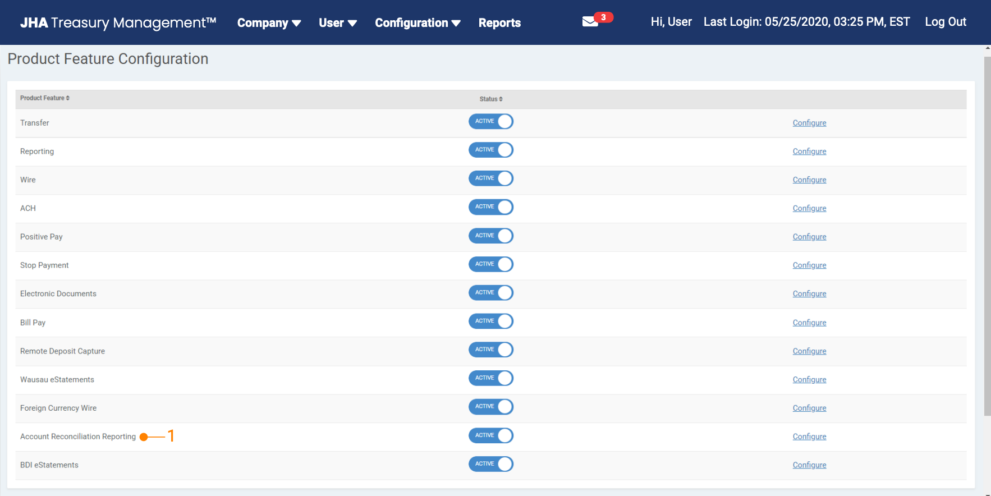Click Log Out in the header
The image size is (991, 496).
[946, 22]
